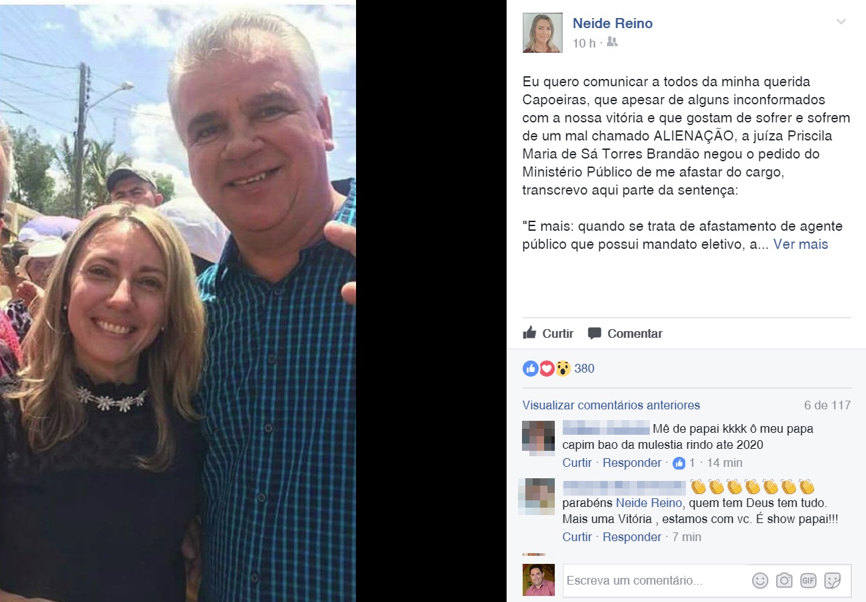Click the friends audience icon beside 10 h
The image size is (866, 602).
point(612,42)
